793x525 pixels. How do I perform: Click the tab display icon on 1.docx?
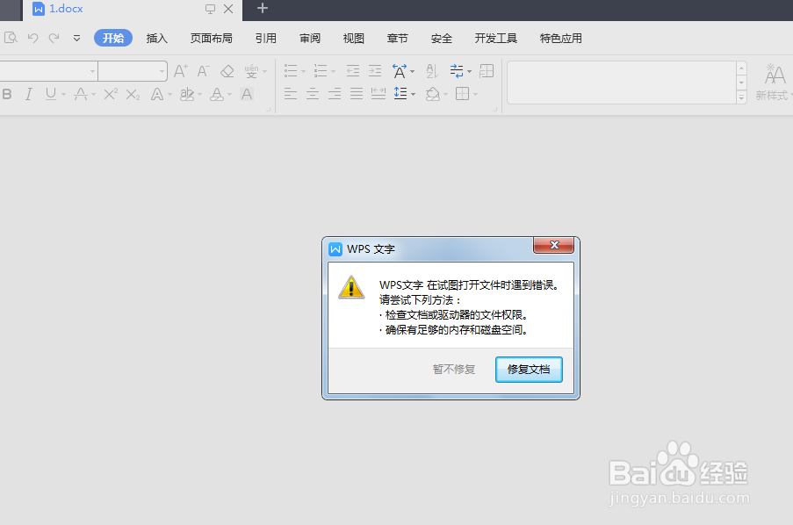coord(210,9)
